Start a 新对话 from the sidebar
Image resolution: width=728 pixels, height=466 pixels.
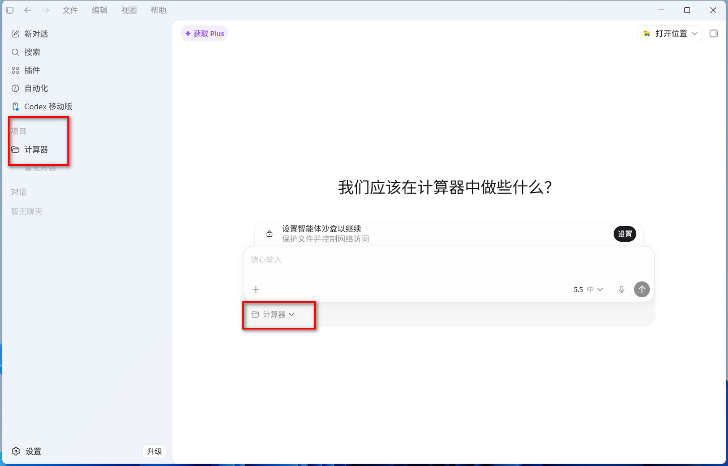(86, 34)
